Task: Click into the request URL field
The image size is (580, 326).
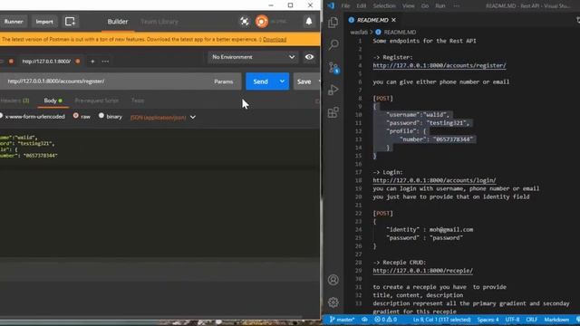Action: coord(103,81)
